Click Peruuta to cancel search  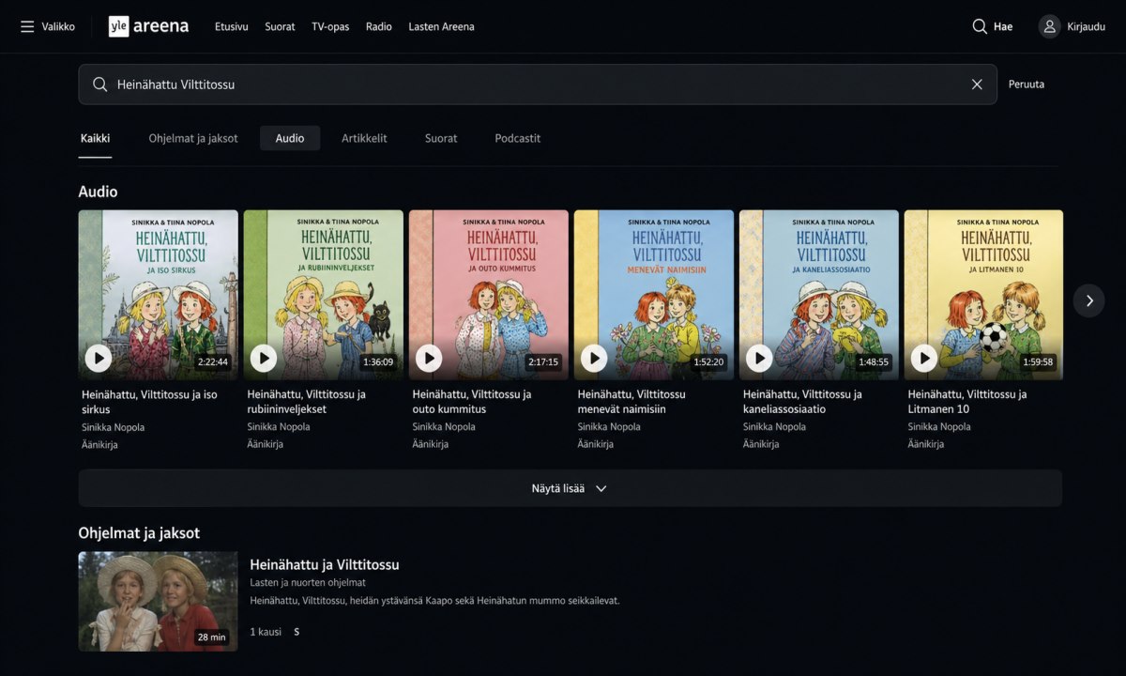click(x=1027, y=84)
